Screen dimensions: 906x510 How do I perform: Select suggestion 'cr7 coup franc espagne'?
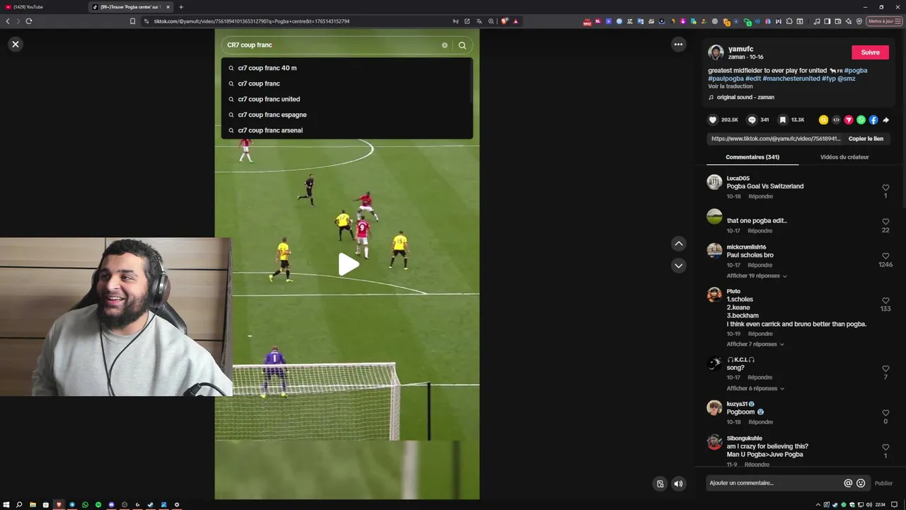pyautogui.click(x=347, y=115)
